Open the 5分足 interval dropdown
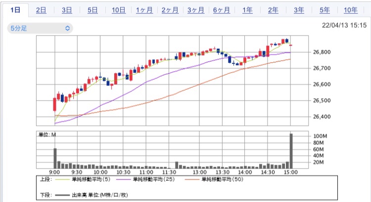The image size is (371, 202). click(40, 28)
